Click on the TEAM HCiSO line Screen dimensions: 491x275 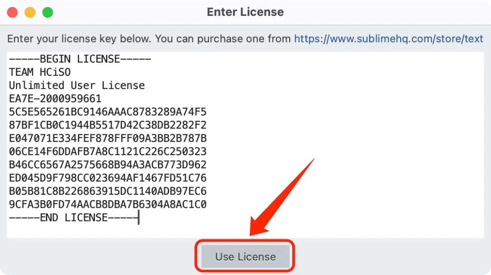coord(40,72)
